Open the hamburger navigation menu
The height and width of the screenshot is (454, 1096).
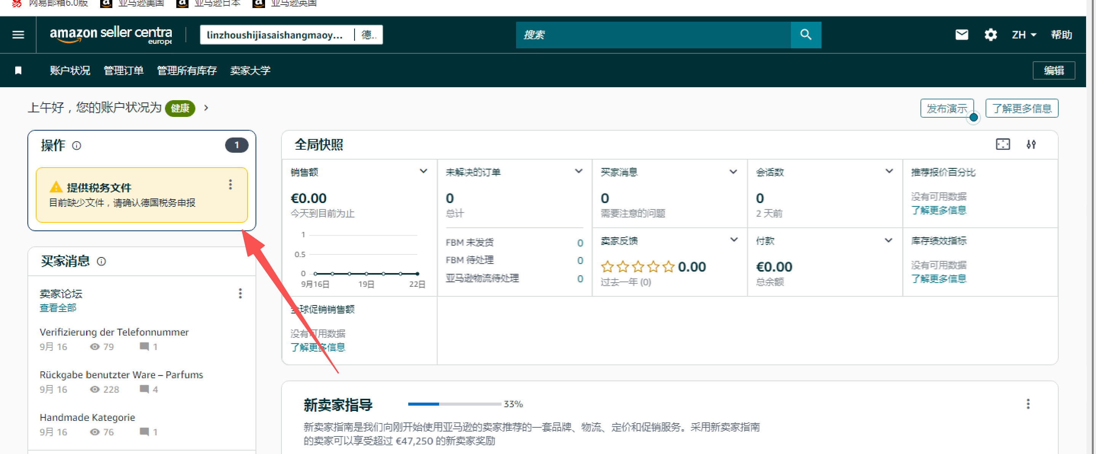18,34
